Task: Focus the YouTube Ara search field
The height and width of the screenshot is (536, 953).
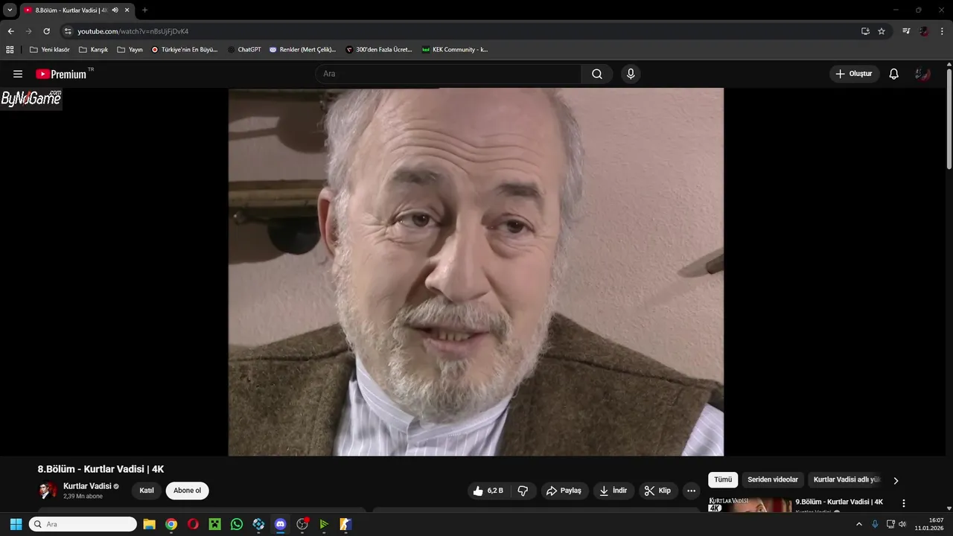Action: [449, 74]
